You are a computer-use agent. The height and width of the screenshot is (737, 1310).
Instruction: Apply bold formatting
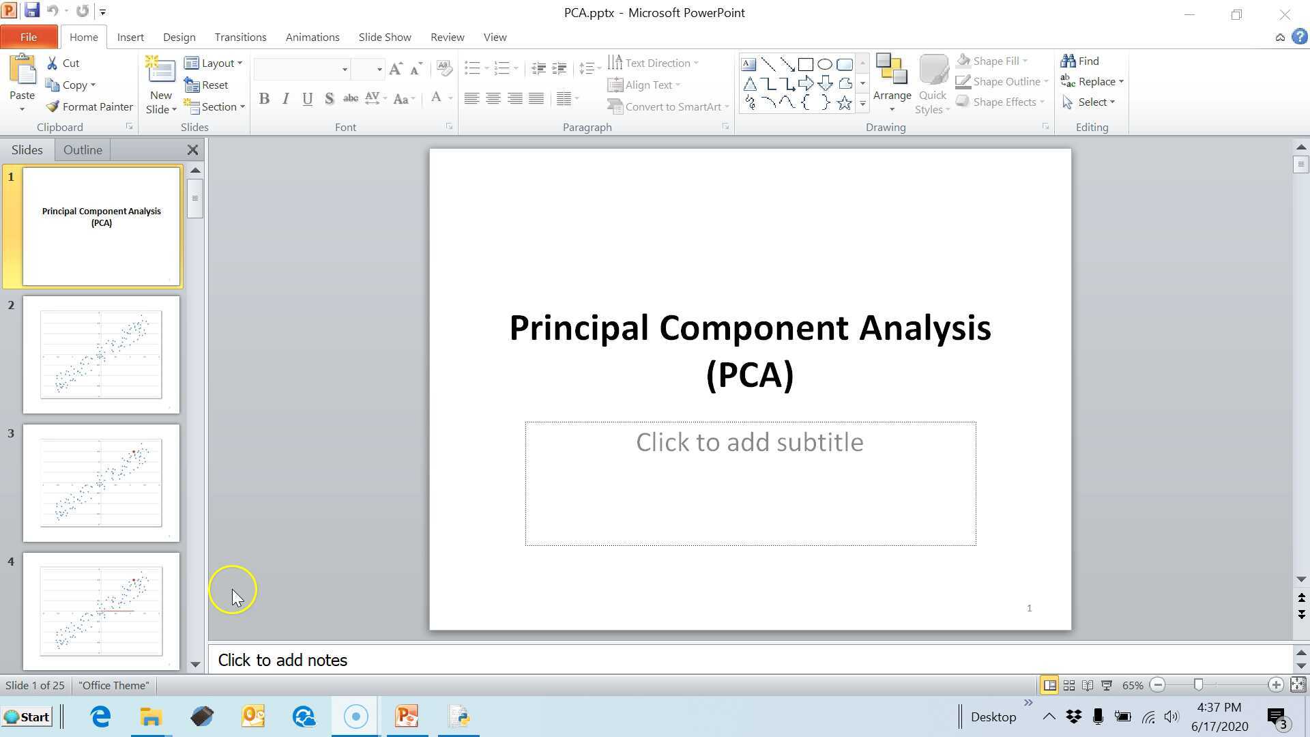pos(264,98)
